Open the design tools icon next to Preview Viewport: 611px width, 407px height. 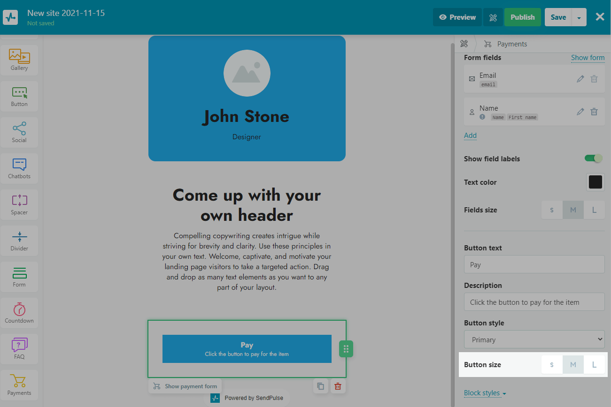(493, 17)
